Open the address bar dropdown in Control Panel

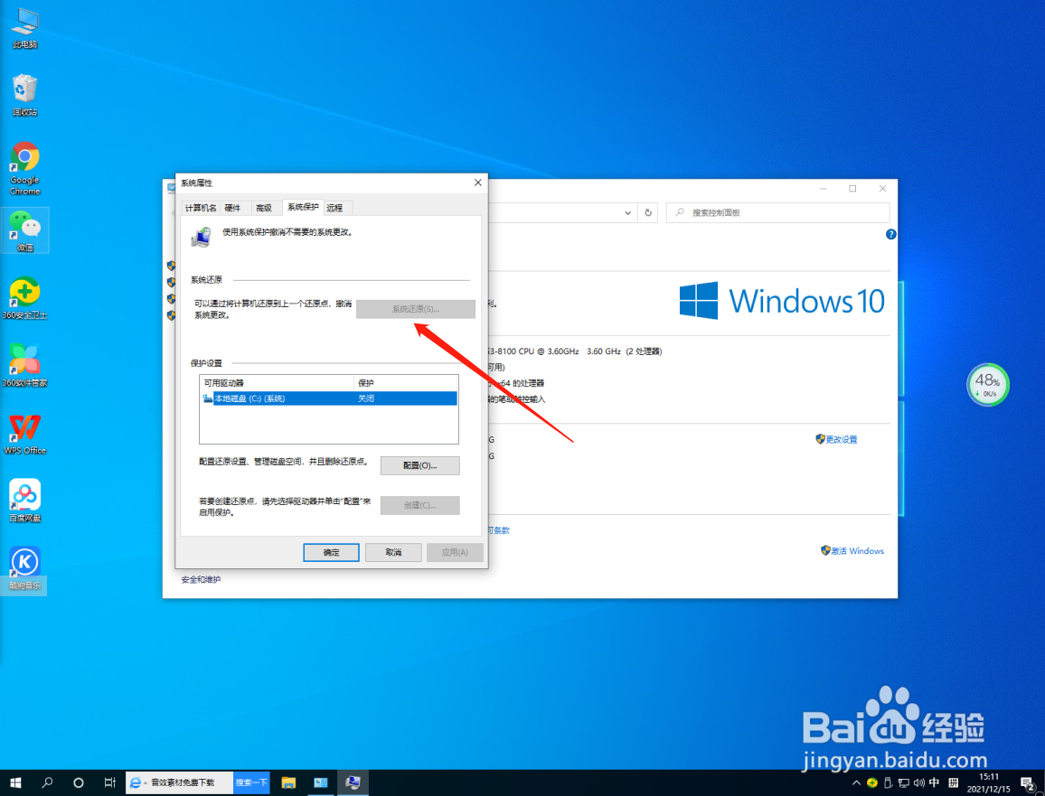(628, 212)
